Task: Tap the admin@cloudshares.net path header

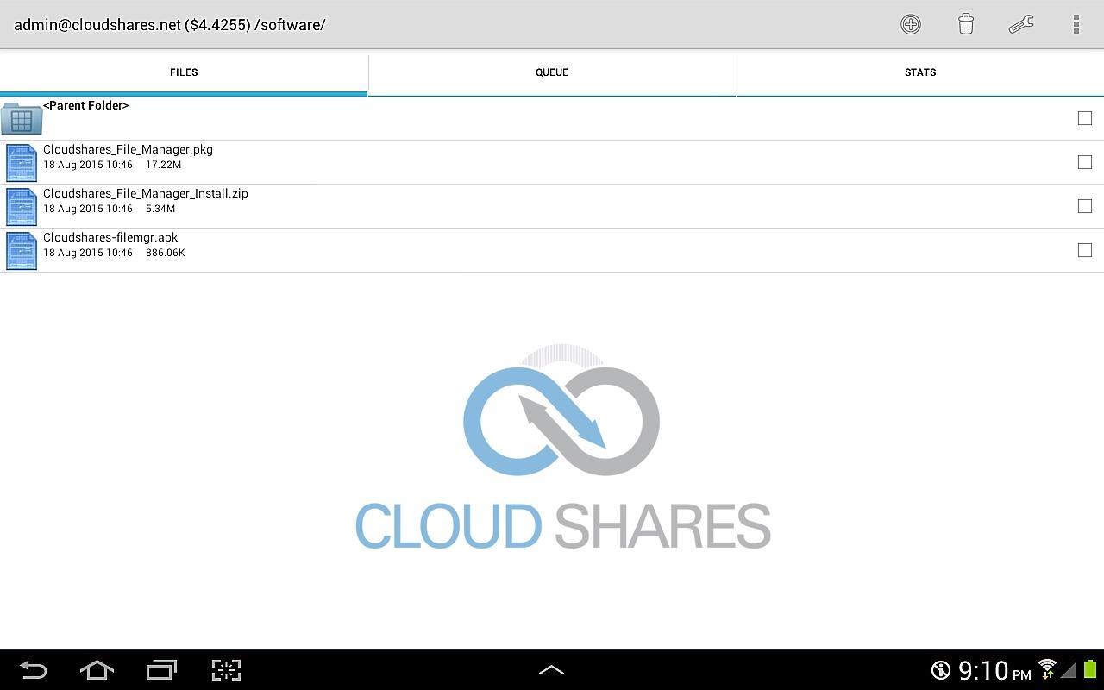Action: (x=170, y=24)
